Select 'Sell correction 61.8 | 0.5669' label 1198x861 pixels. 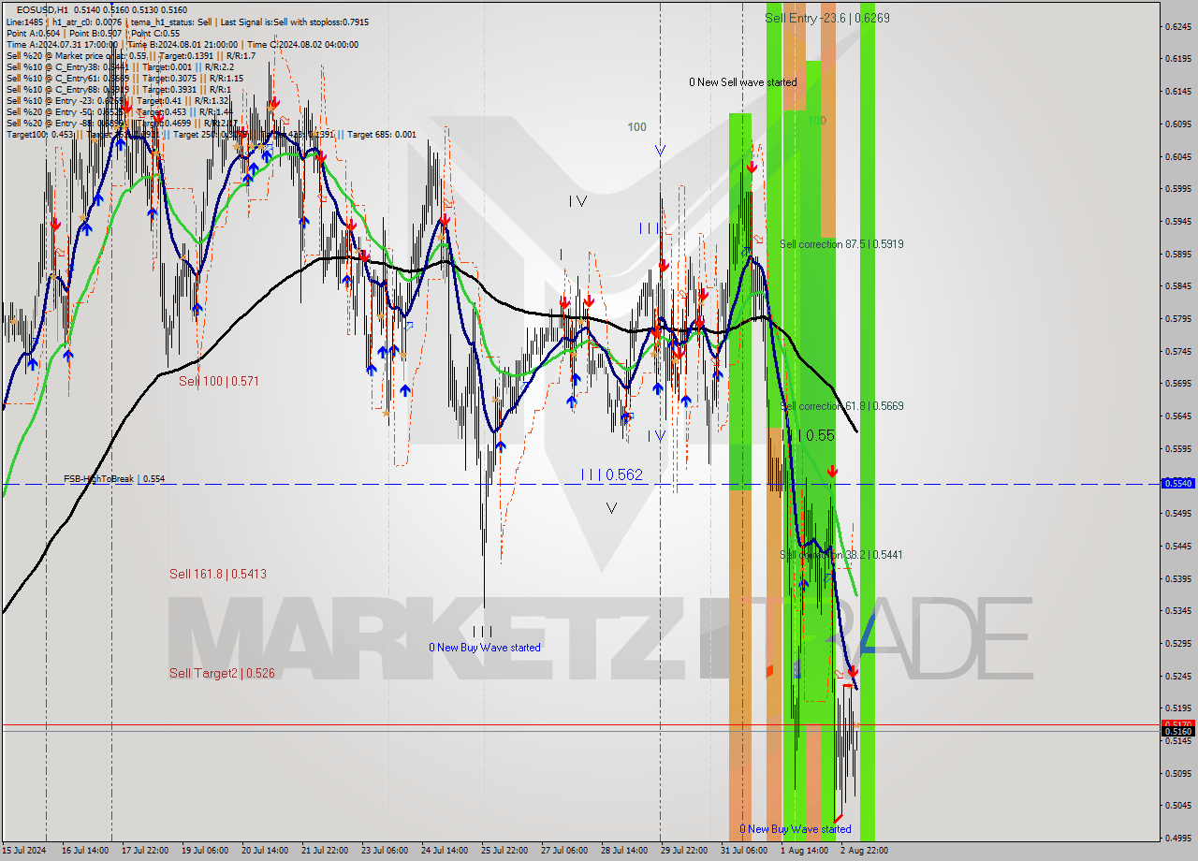tap(841, 406)
